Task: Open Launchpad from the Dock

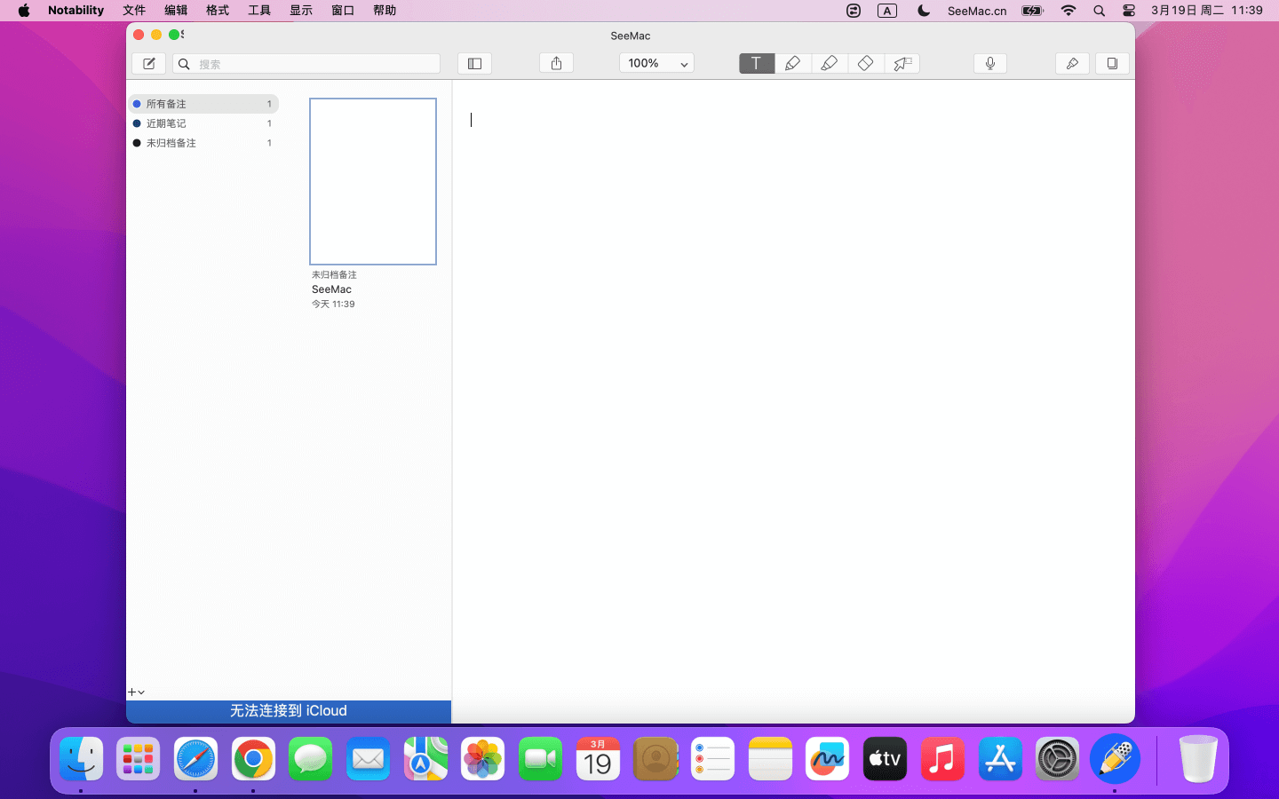Action: click(x=139, y=759)
